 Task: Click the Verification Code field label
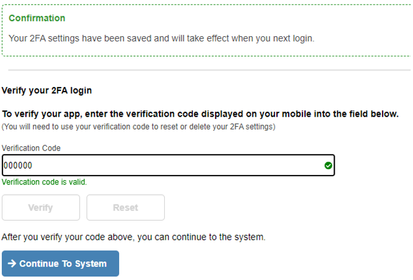point(31,148)
